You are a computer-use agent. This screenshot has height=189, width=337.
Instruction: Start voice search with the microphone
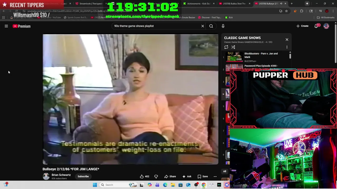223,26
